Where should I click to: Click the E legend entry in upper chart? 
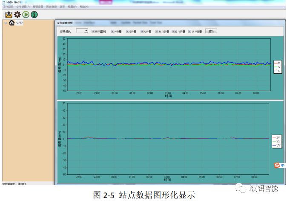[277, 63]
